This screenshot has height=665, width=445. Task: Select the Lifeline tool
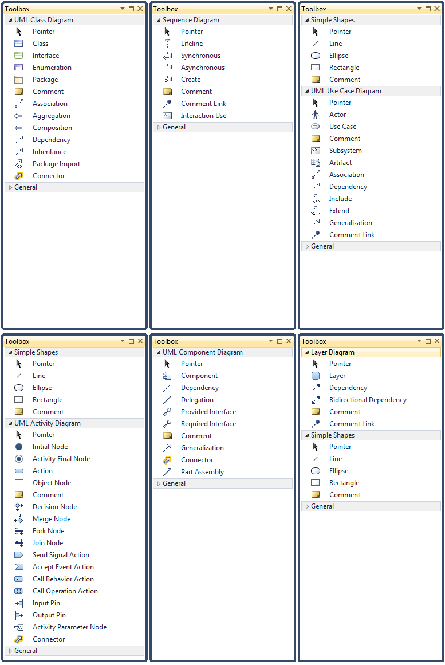pos(191,44)
